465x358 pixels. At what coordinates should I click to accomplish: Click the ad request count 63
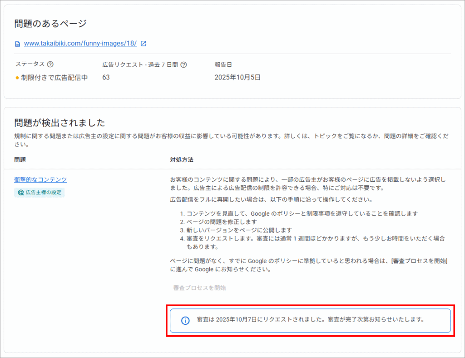tap(106, 78)
